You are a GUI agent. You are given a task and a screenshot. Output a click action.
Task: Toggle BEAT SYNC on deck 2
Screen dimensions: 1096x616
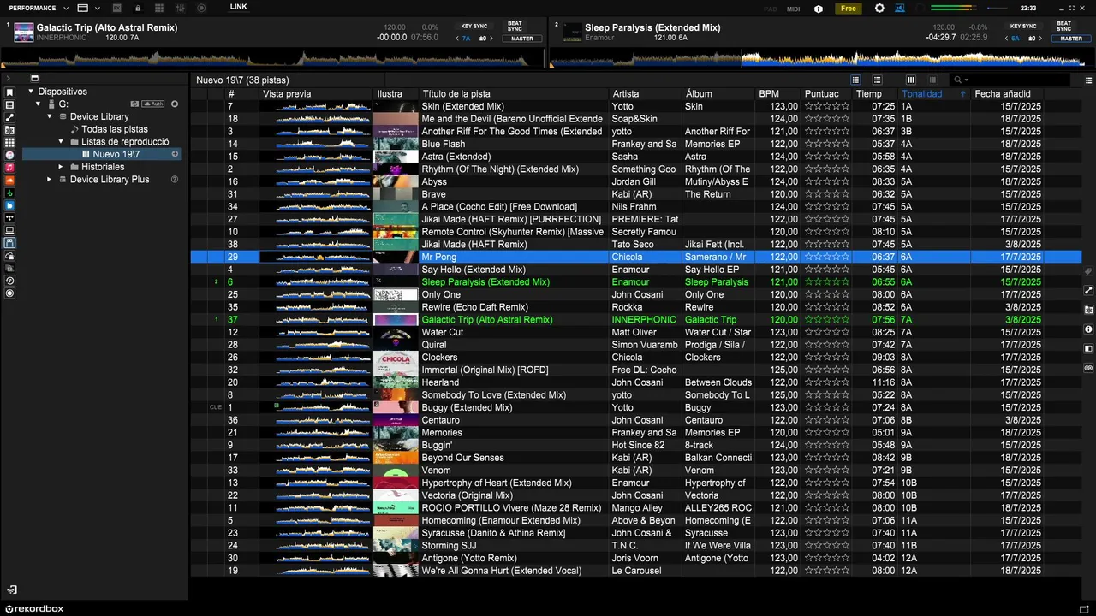click(1063, 26)
